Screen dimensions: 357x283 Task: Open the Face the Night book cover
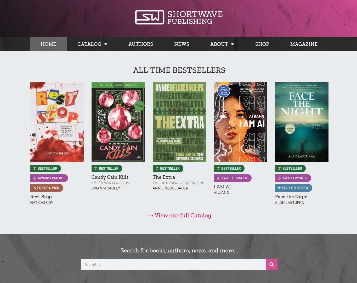pos(302,122)
